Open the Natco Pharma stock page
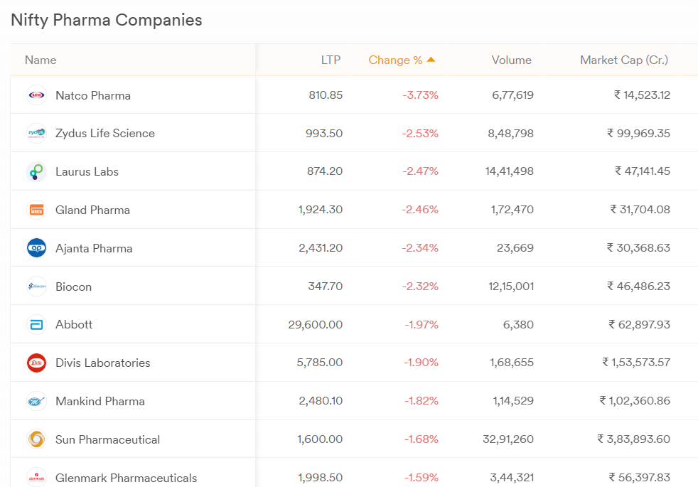 93,95
